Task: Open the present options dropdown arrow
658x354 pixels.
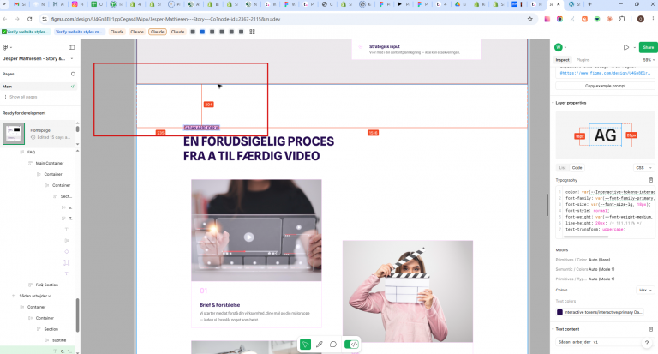Action: click(x=634, y=47)
